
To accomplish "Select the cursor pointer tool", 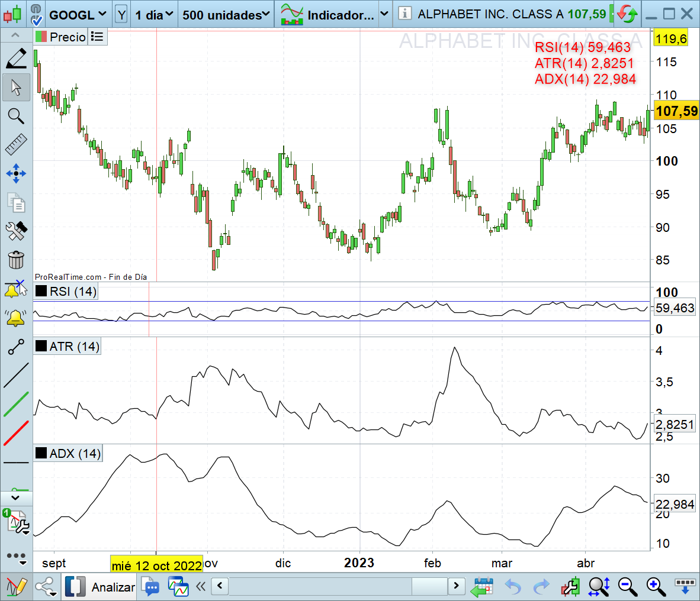I will (16, 88).
